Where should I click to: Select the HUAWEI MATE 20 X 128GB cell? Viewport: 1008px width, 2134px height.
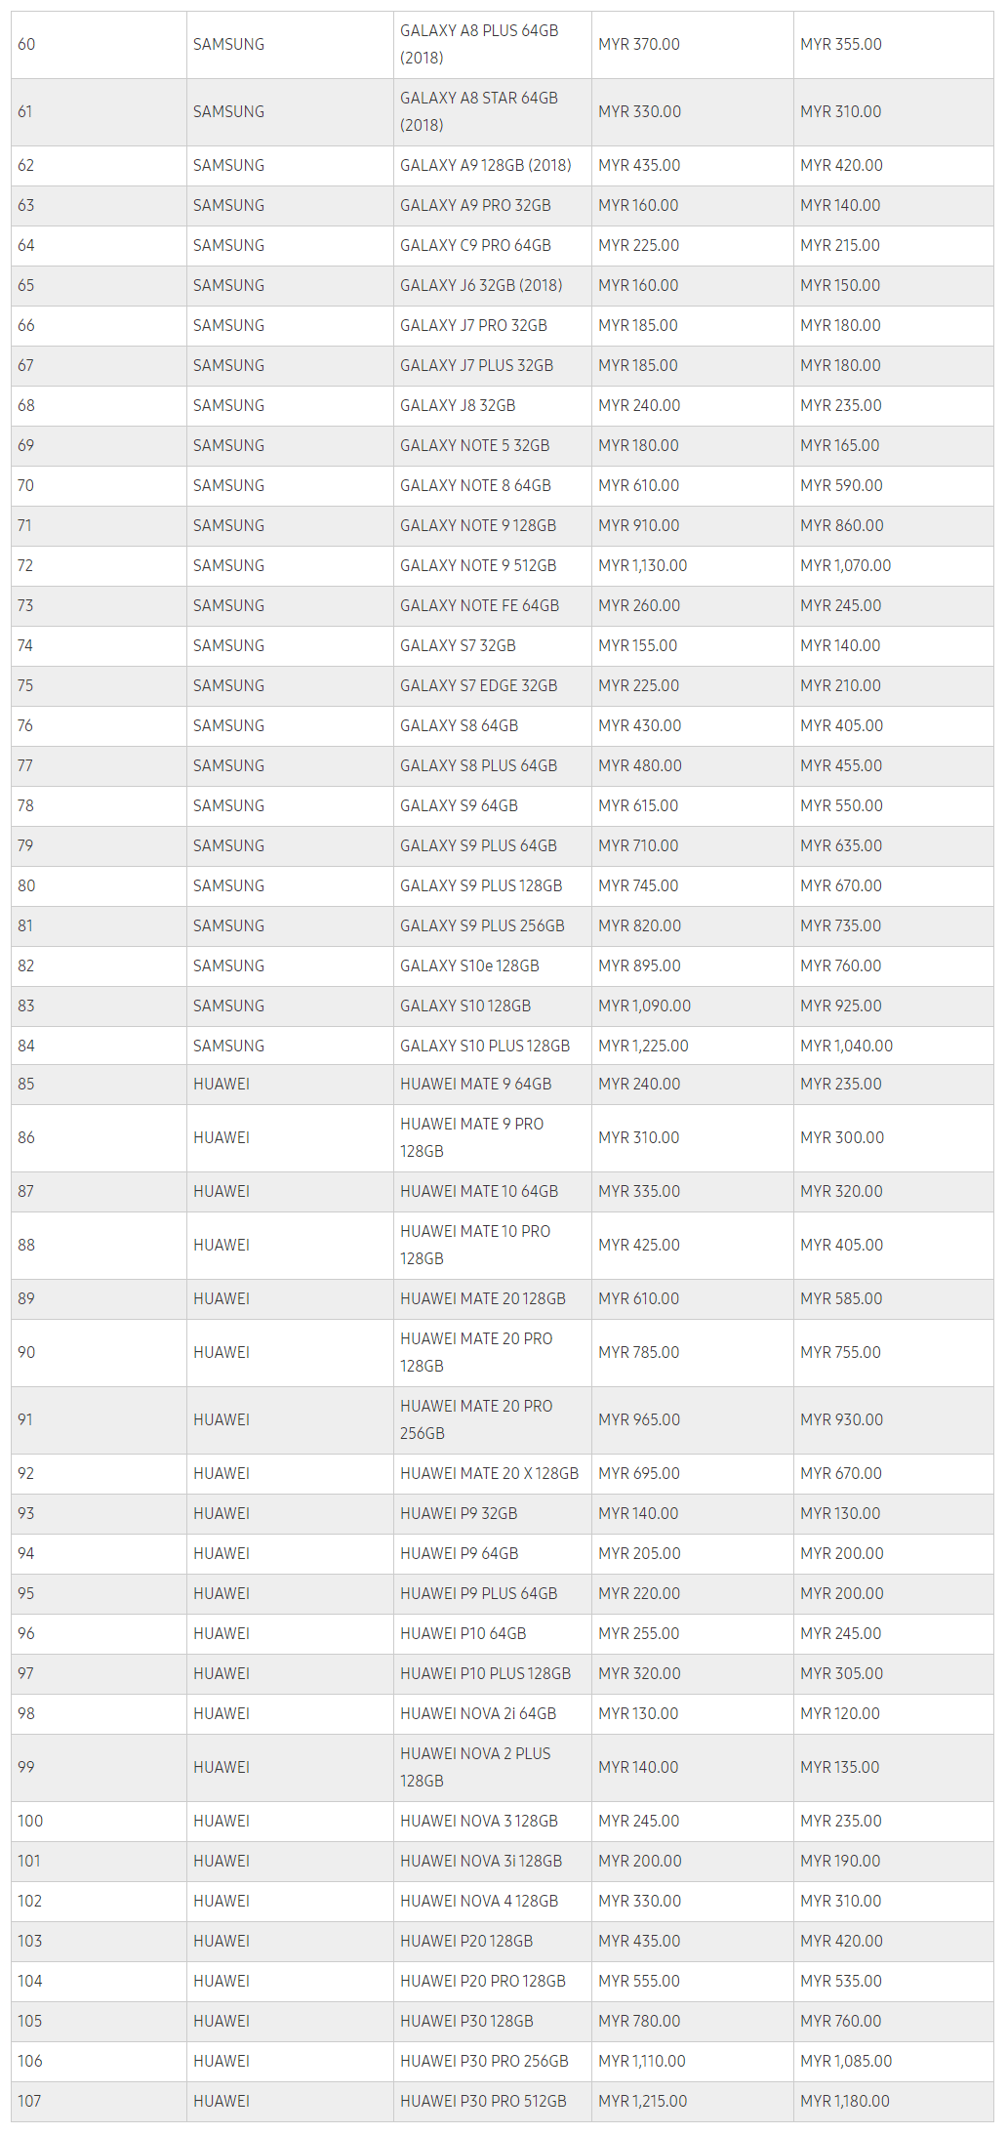click(489, 1473)
